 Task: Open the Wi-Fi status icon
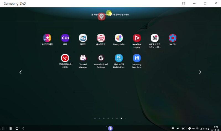197,129
